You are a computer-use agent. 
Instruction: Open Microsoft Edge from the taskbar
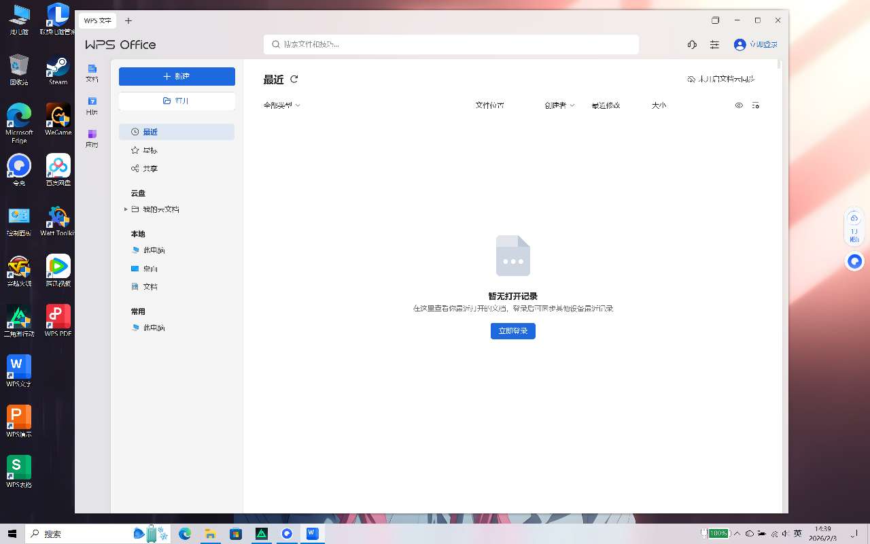coord(185,534)
